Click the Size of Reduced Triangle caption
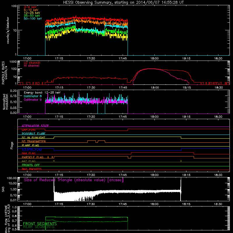The width and height of the screenshot is (233, 233). [x=74, y=180]
